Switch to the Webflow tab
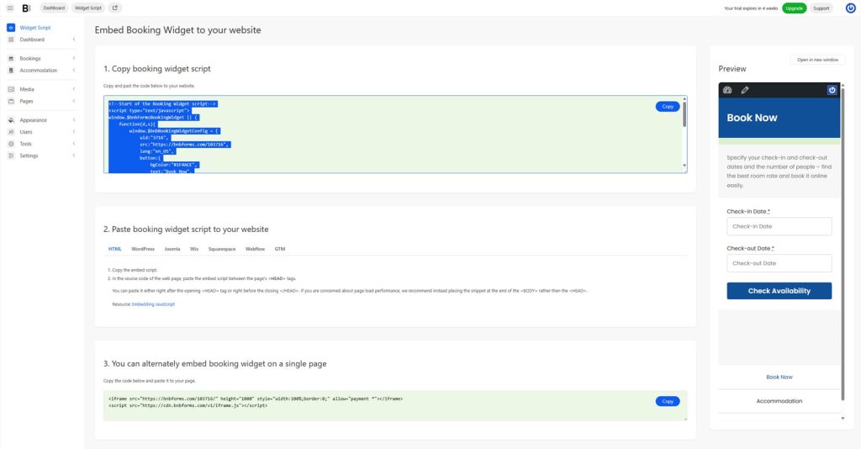The image size is (861, 449). click(x=255, y=249)
